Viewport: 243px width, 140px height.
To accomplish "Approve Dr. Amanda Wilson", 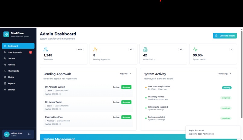I will point(126,87).
